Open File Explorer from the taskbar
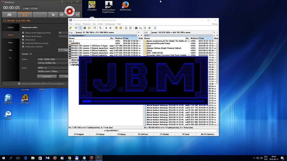Image resolution: width=287 pixels, height=161 pixels. click(x=33, y=158)
